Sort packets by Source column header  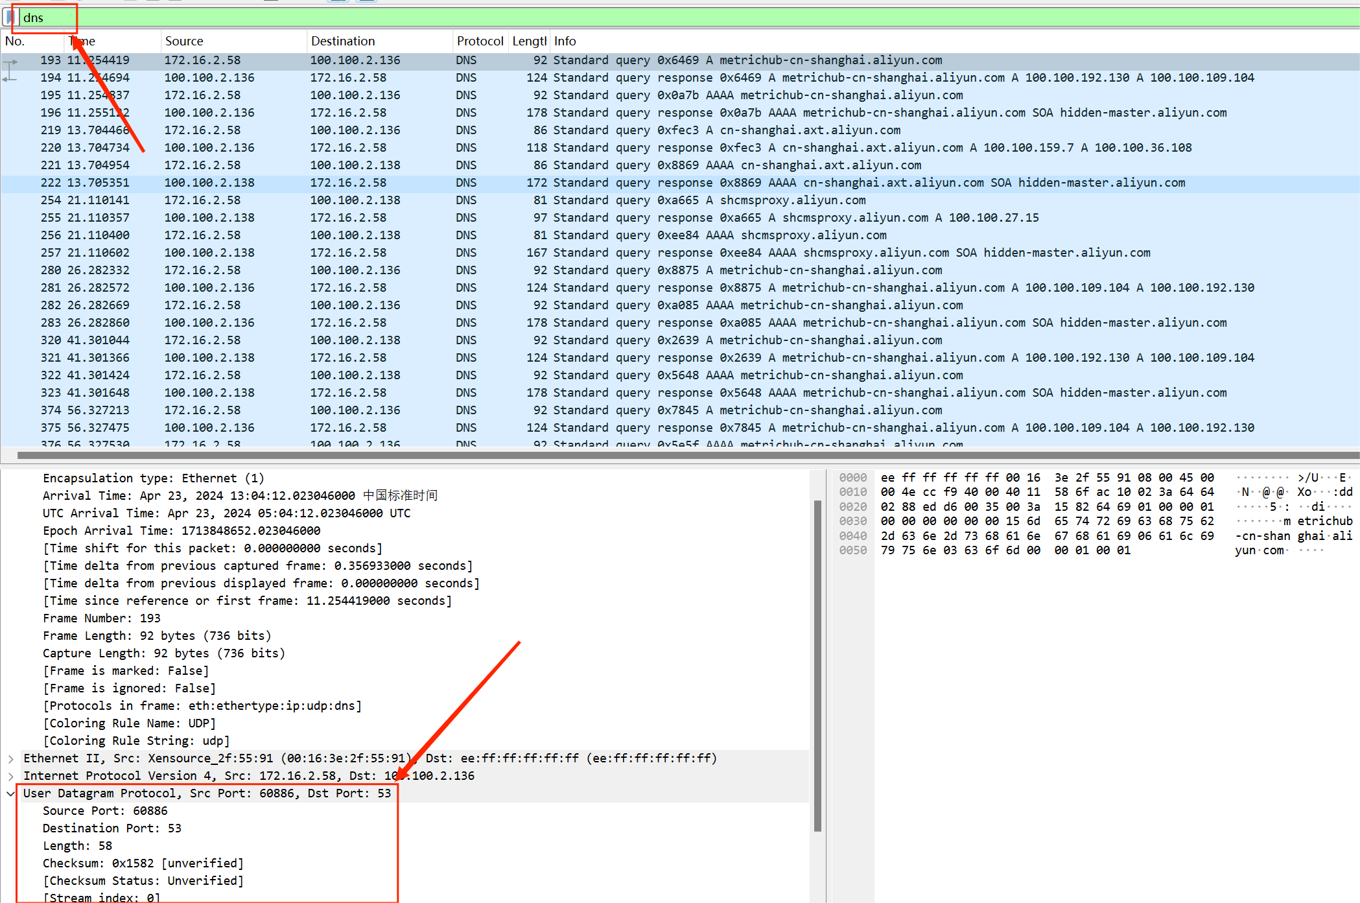184,41
